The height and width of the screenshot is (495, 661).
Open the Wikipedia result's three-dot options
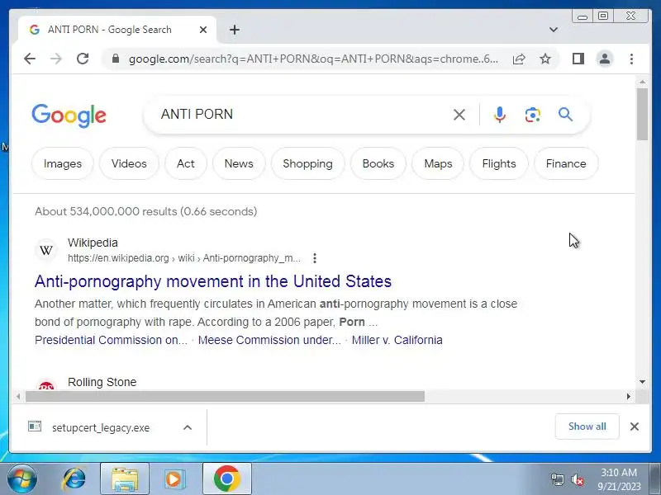(315, 258)
